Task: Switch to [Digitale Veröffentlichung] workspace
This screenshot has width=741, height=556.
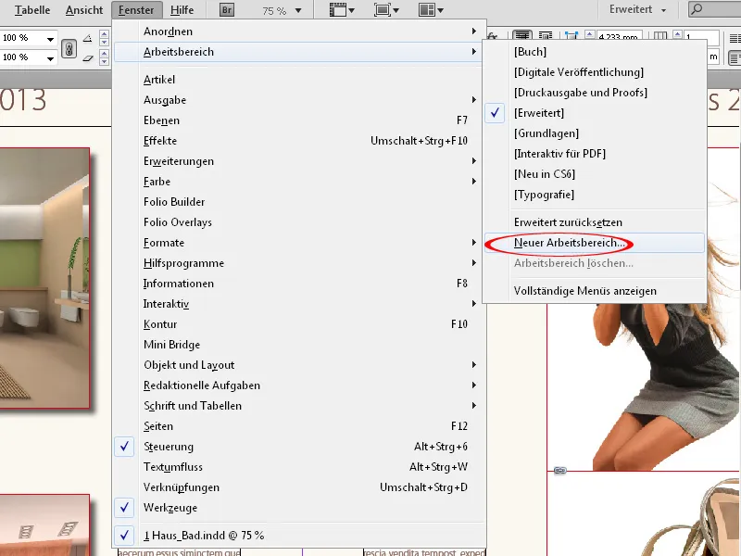Action: [595, 72]
